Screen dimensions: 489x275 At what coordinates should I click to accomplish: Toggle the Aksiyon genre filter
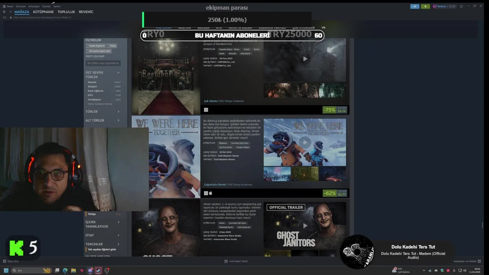104,86
